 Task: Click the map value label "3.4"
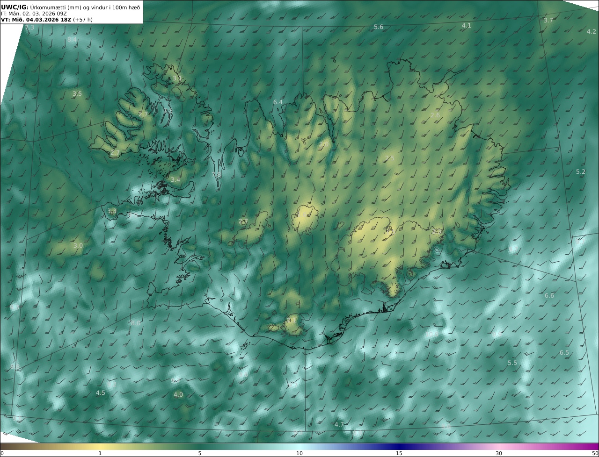(175, 180)
